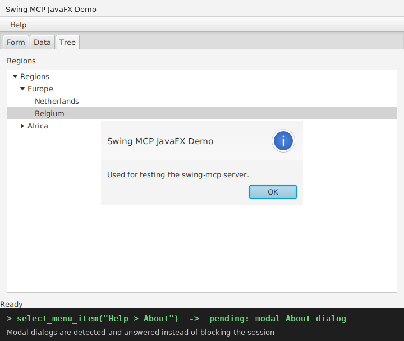Click the window title Swing MCP JavaFX Demo

[51, 10]
